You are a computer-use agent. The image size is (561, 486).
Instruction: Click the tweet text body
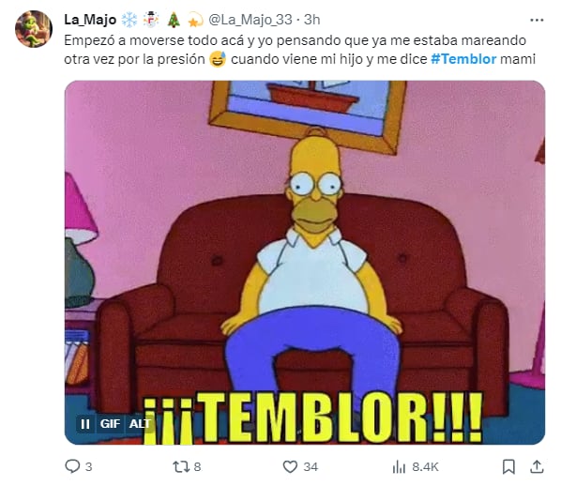pos(300,50)
